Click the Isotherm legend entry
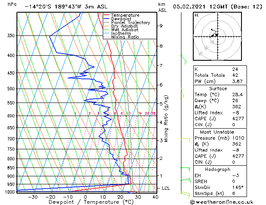The image size is (266, 205). [117, 33]
